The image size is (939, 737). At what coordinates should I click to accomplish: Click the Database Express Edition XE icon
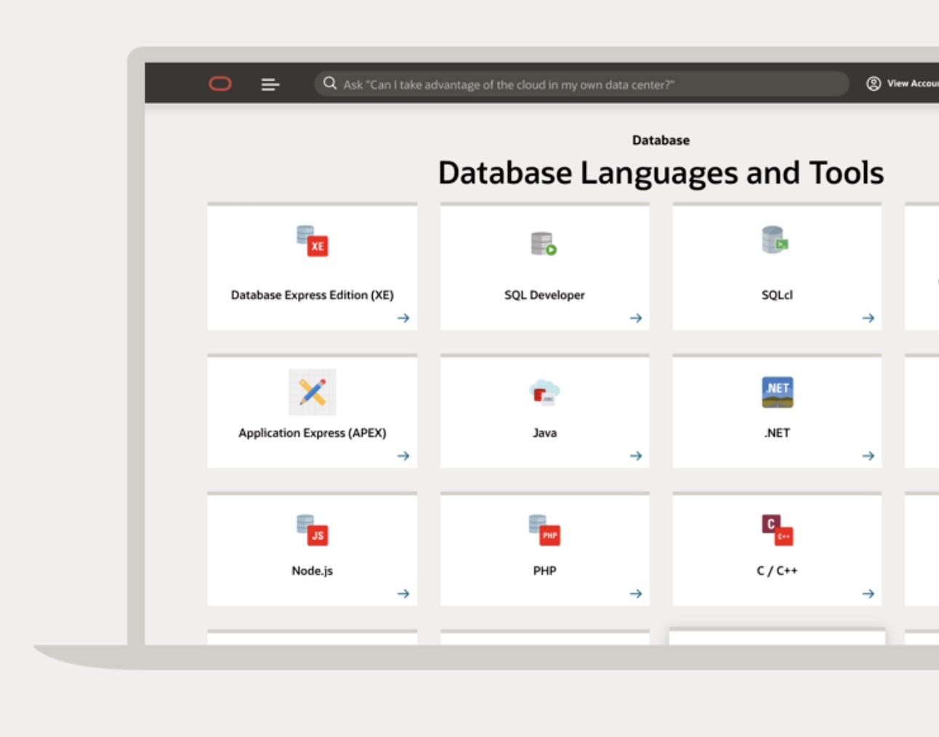pos(313,241)
